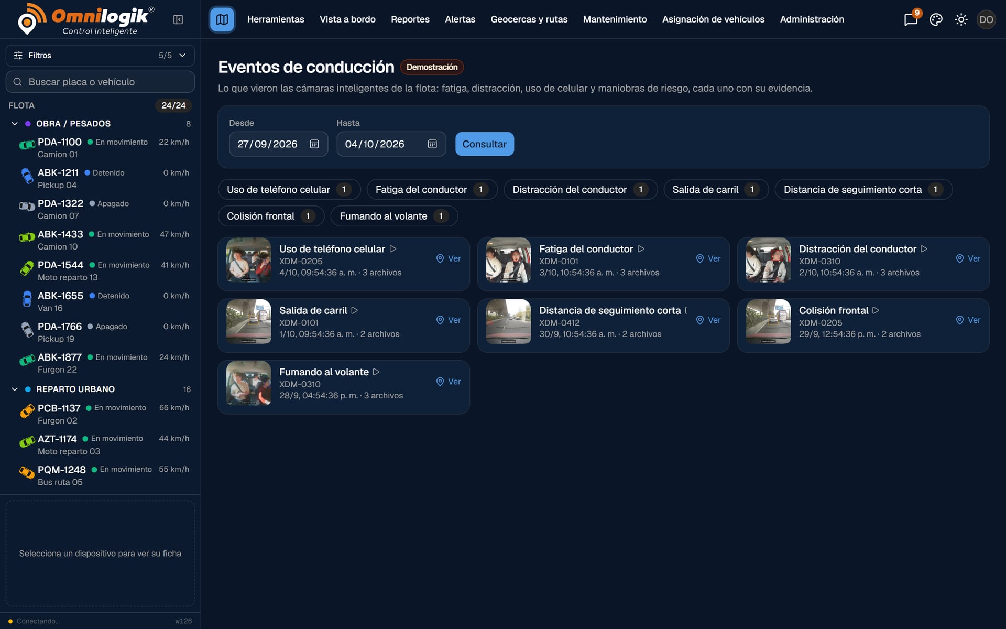Open the Distancia de seguimiento corta thumbnail
The width and height of the screenshot is (1006, 629).
click(508, 321)
